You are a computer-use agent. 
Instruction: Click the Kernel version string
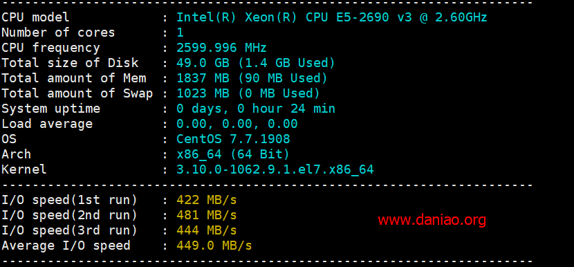tap(275, 169)
